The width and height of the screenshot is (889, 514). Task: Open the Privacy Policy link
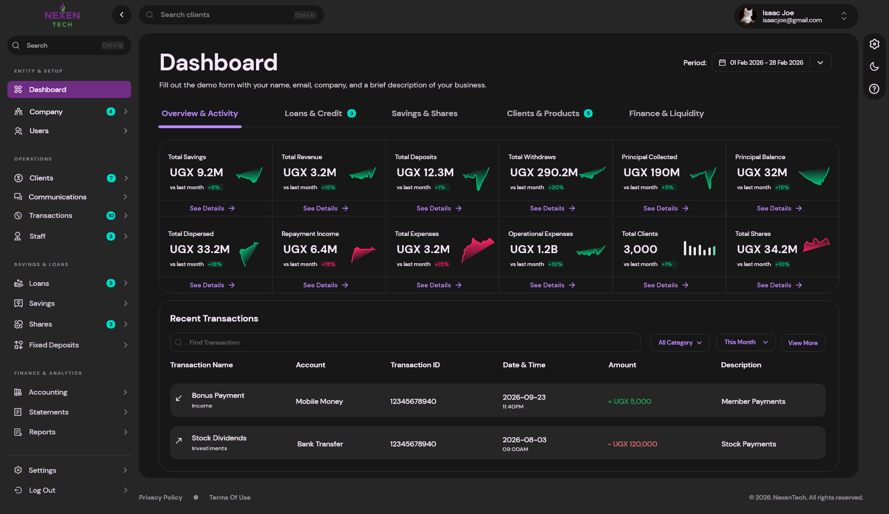(160, 497)
